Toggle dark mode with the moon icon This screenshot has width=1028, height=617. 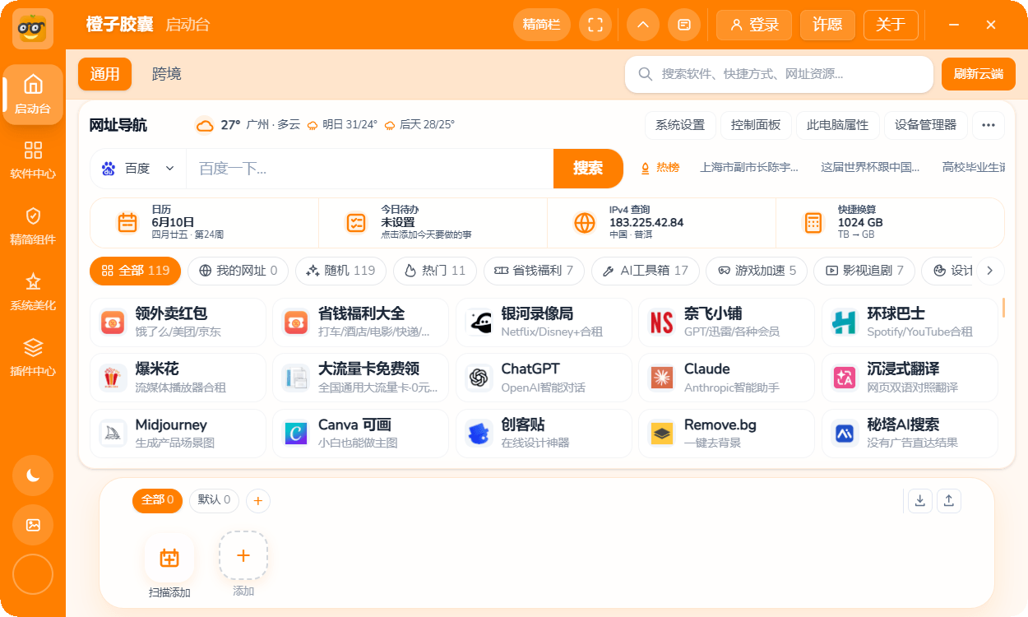tap(33, 476)
